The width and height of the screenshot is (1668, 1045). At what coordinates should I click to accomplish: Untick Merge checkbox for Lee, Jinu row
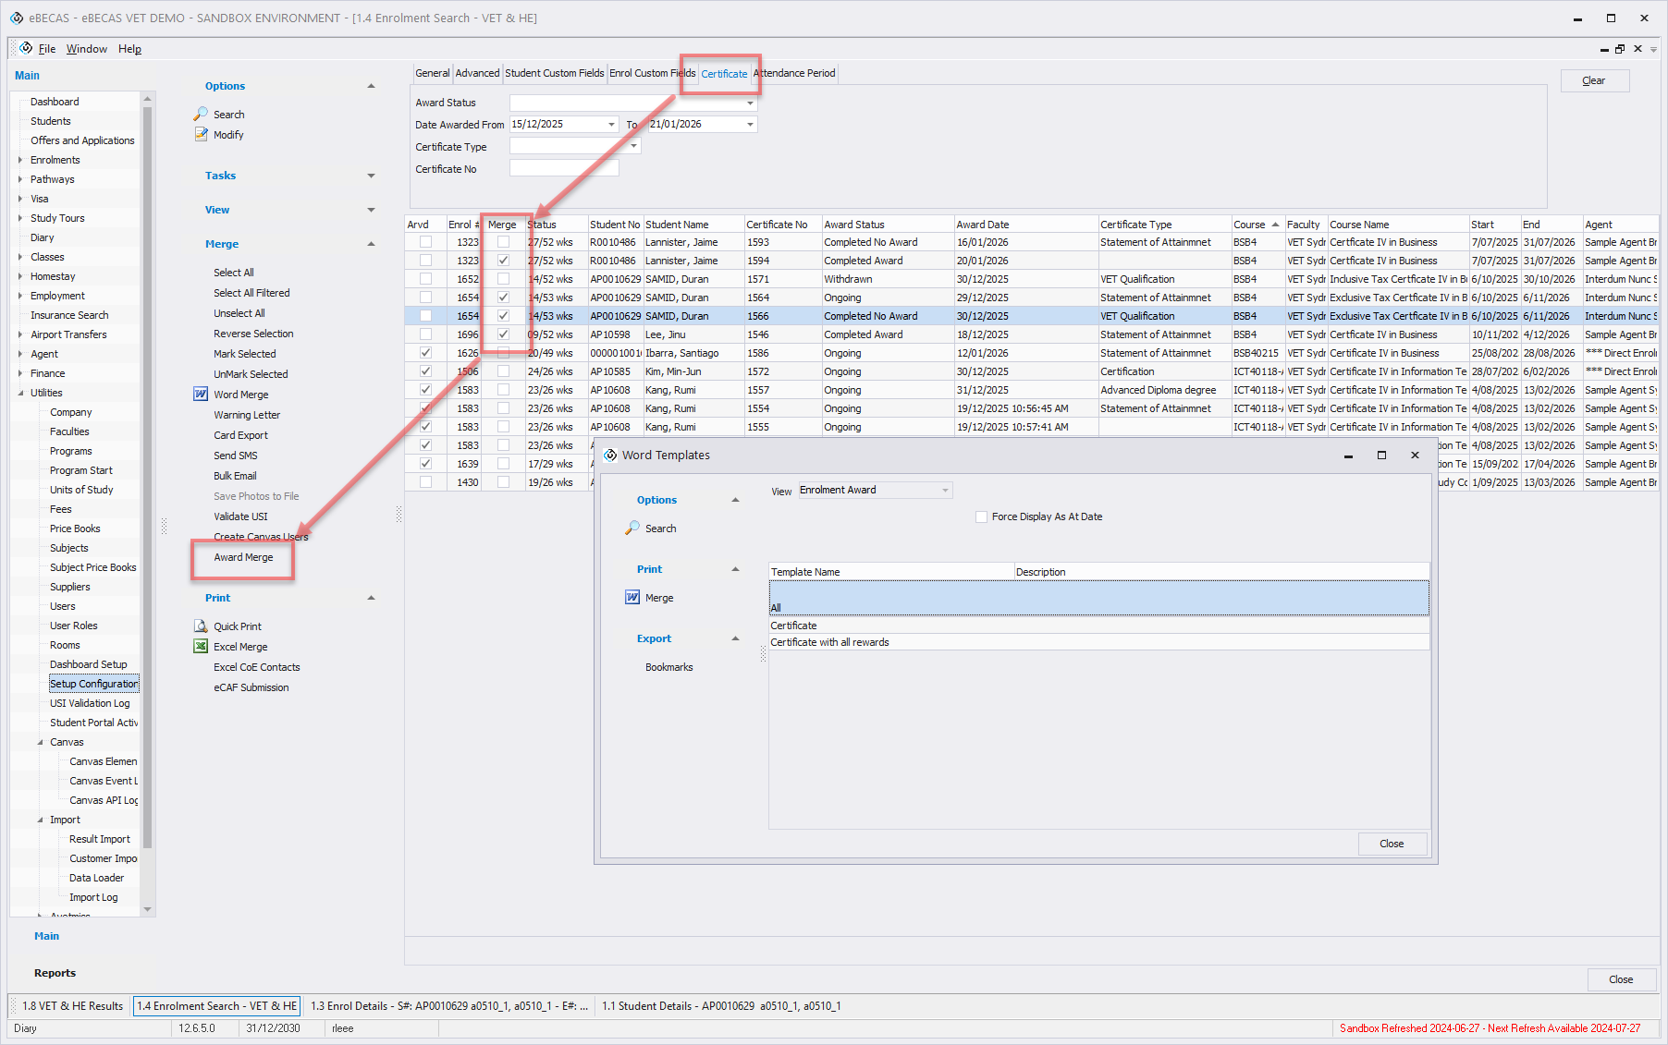(503, 334)
